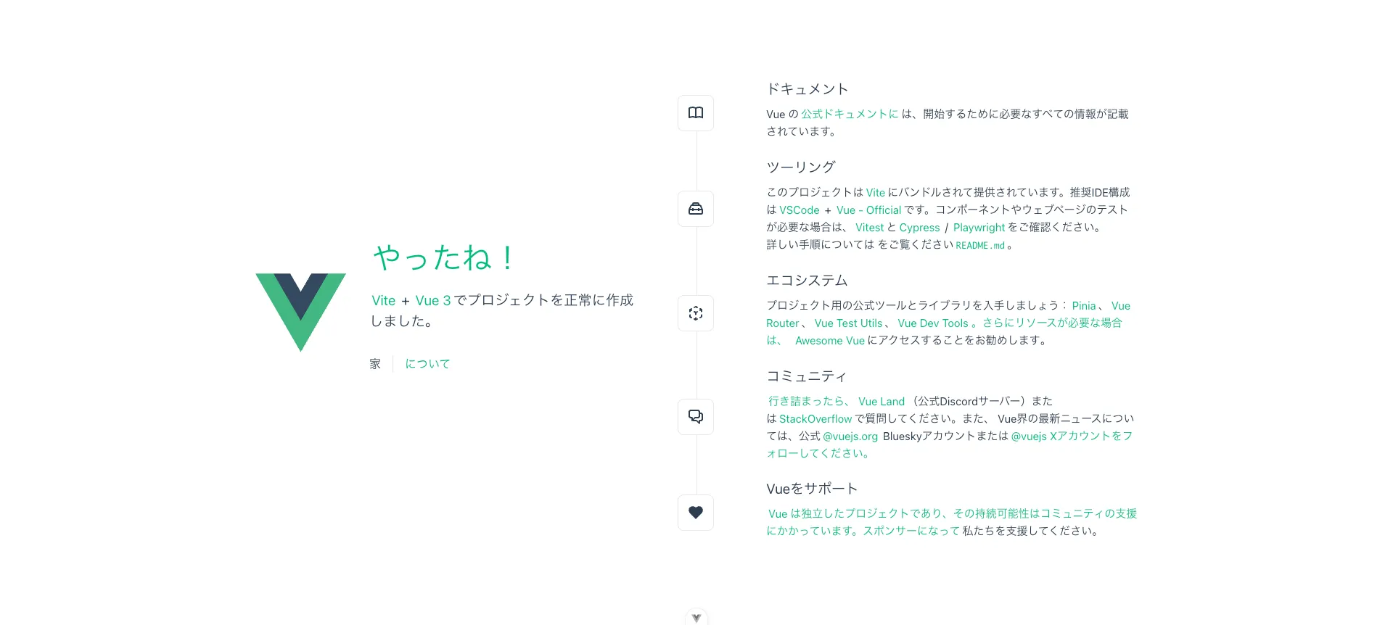Open the 家 (Home) navigation tab
This screenshot has height=625, width=1393.
pos(375,364)
